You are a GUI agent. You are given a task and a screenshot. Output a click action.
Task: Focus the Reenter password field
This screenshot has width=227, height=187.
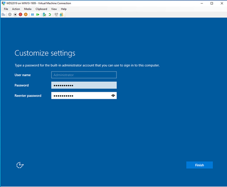(x=84, y=96)
